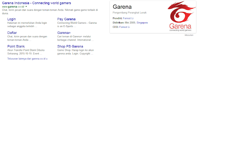241x156 pixels.
Task: Click the 'Mei 2009' founding date text
Action: (x=130, y=23)
